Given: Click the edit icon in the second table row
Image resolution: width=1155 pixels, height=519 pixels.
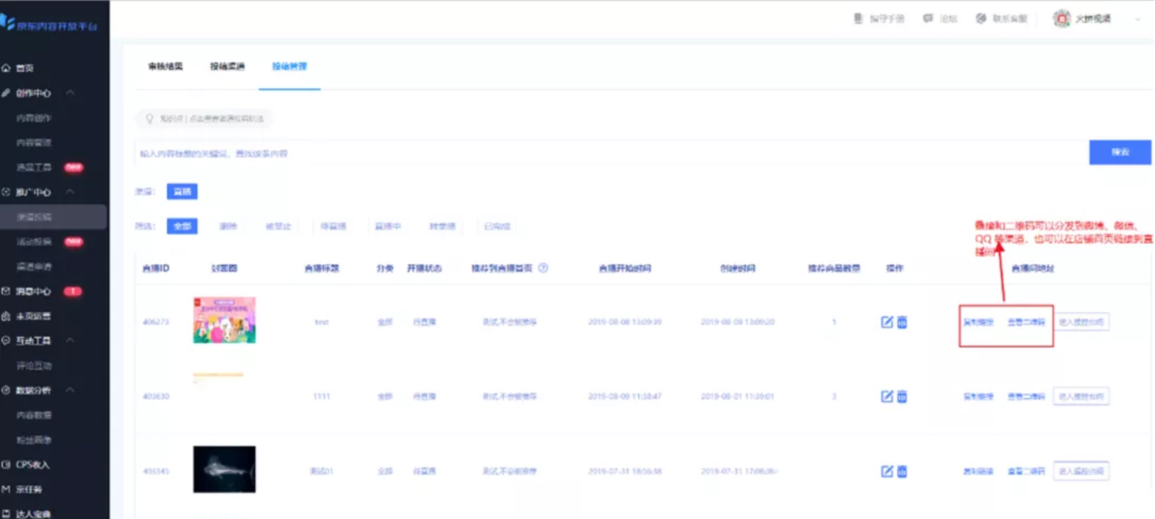Looking at the screenshot, I should (886, 396).
